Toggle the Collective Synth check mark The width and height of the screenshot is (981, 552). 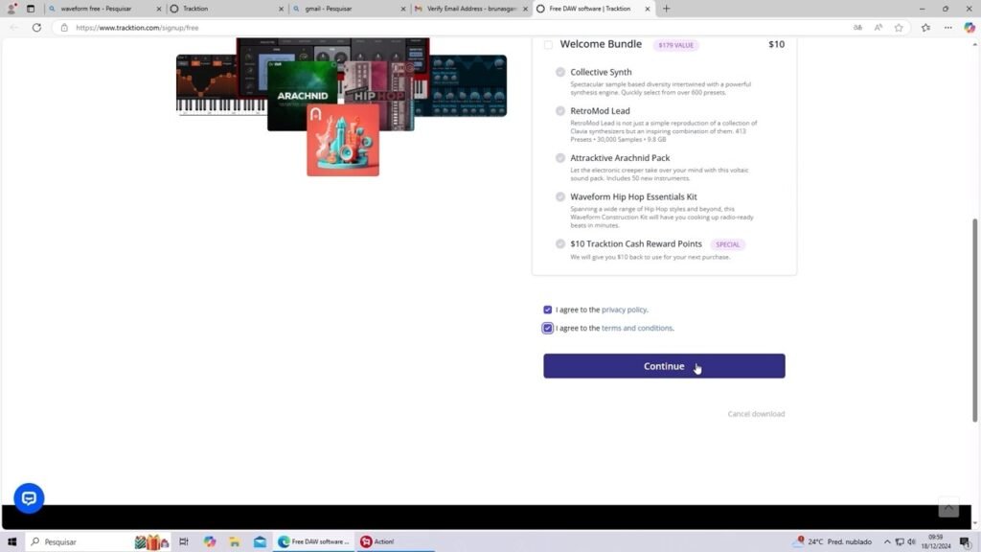pos(559,72)
